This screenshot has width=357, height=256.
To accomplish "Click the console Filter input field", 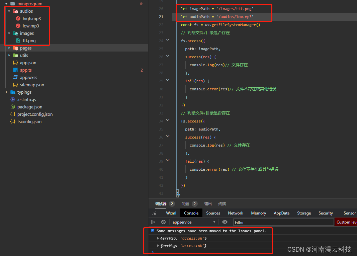I will [x=283, y=222].
